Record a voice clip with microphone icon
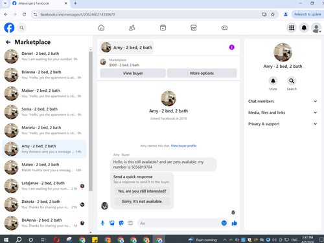Viewport: 324px width, 243px height. point(102,223)
